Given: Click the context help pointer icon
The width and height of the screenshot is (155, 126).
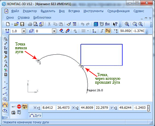Looking at the screenshot, I should [115, 24].
